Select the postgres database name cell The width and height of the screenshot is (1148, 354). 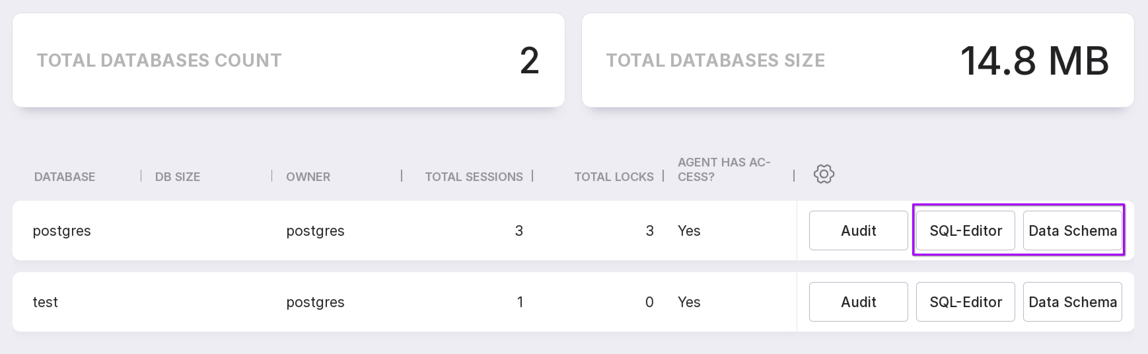click(62, 231)
